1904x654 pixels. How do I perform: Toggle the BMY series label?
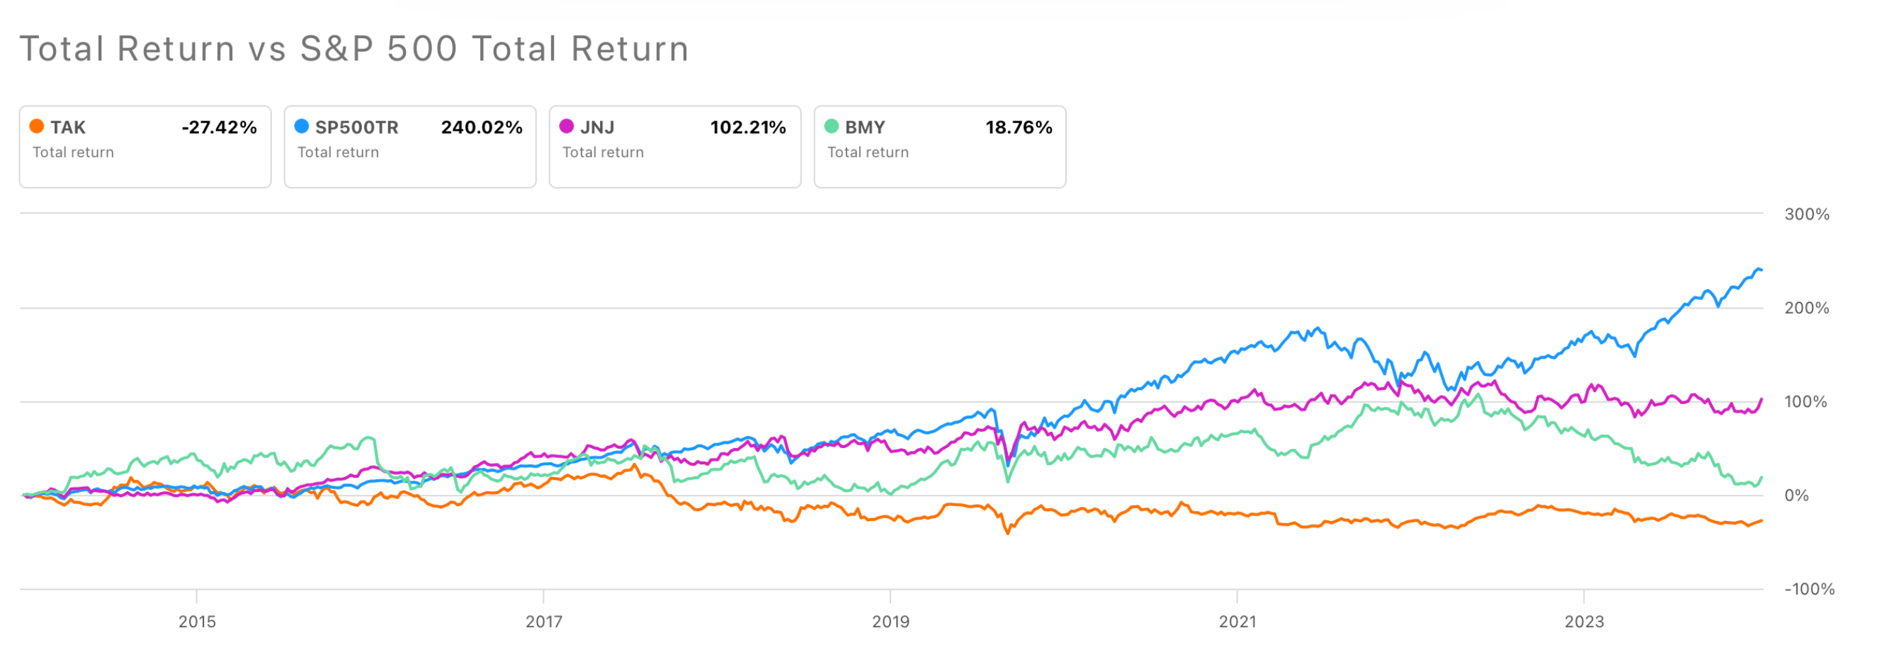tap(865, 127)
